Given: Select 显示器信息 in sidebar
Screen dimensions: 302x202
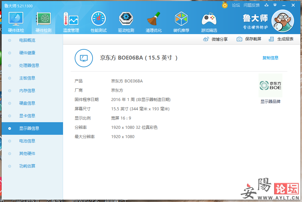Looking at the screenshot, I should (33, 128).
